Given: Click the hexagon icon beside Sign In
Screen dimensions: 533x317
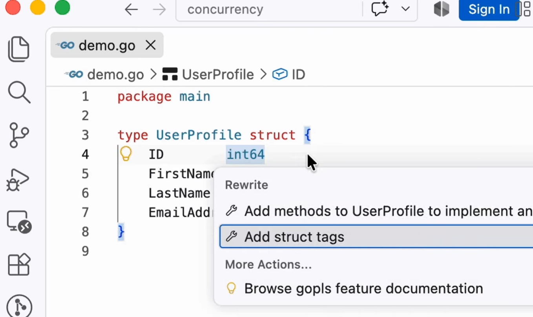Looking at the screenshot, I should 442,9.
